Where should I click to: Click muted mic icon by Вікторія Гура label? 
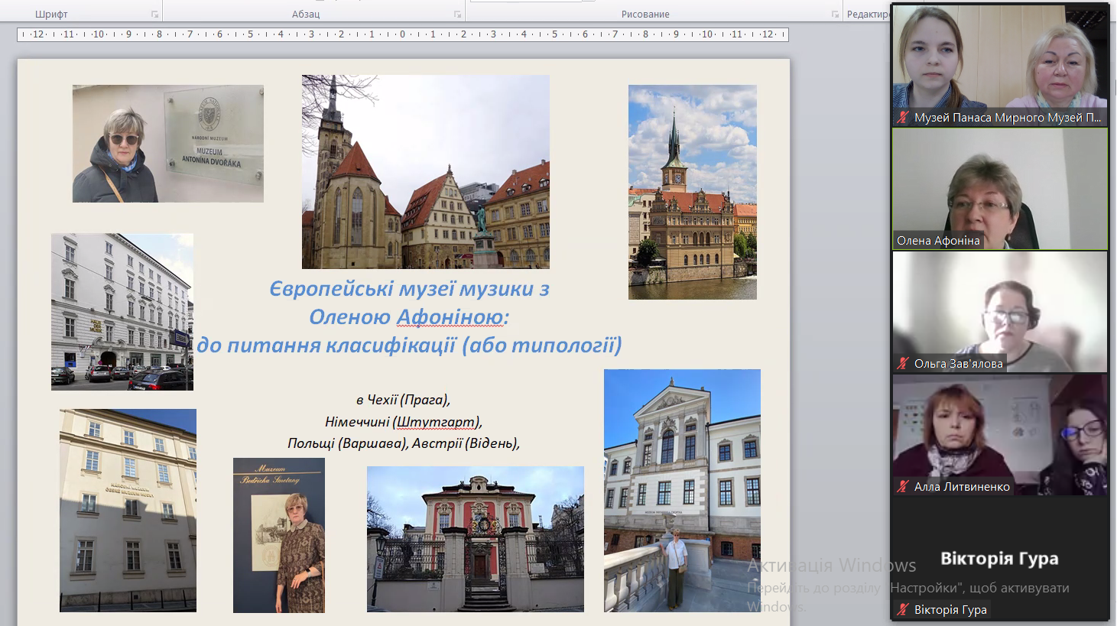click(904, 610)
